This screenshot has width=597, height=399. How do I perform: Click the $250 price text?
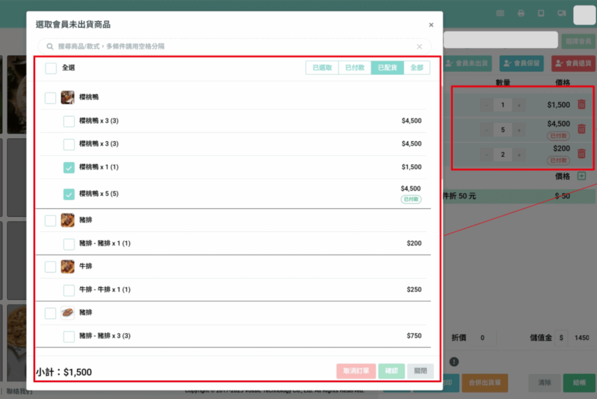(x=414, y=290)
